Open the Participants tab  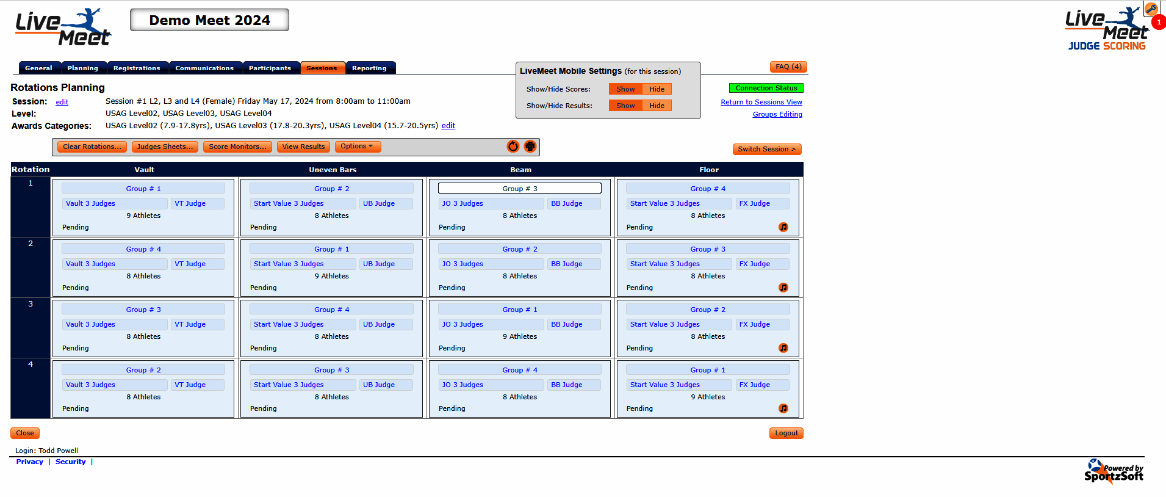coord(270,68)
